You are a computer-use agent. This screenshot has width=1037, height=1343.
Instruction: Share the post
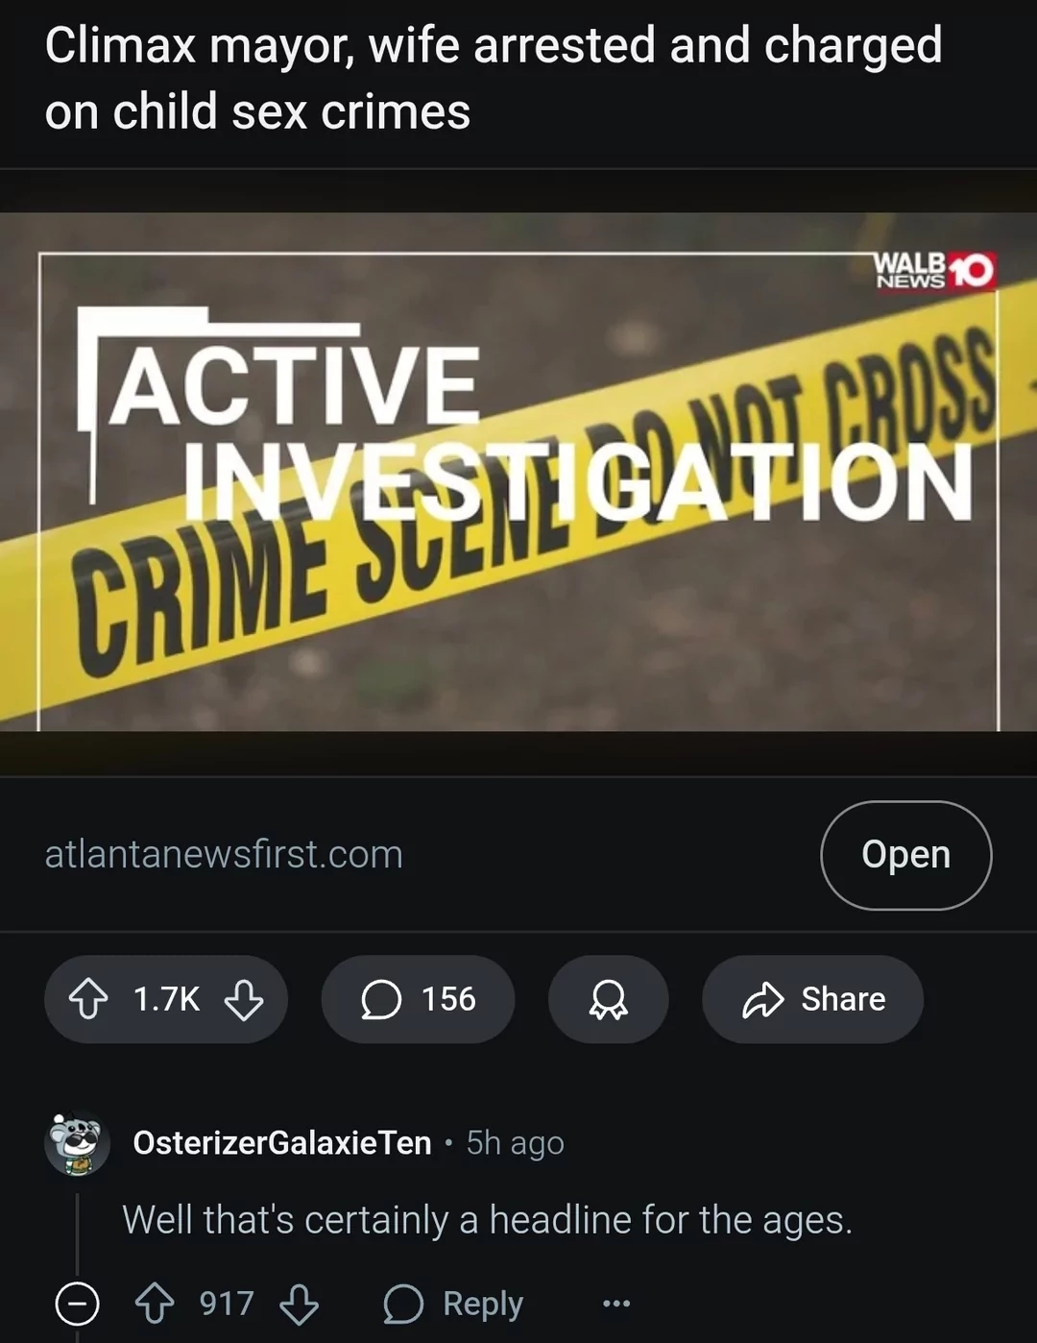tap(812, 999)
